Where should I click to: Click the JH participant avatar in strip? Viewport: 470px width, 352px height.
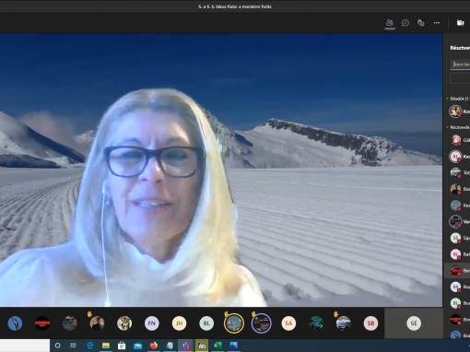coord(179,323)
